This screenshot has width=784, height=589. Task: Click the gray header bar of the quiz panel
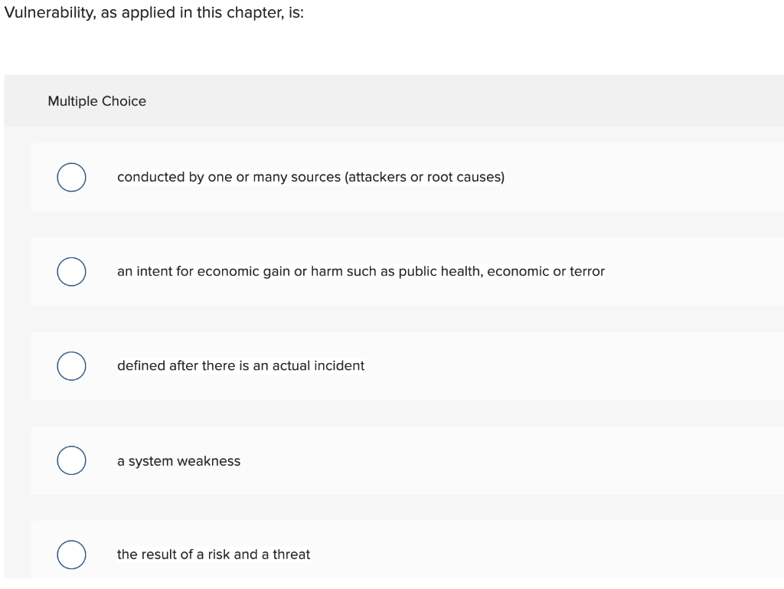pos(392,100)
